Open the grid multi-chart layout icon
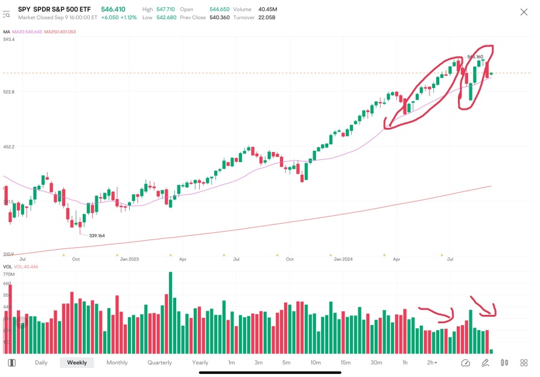 point(524,363)
